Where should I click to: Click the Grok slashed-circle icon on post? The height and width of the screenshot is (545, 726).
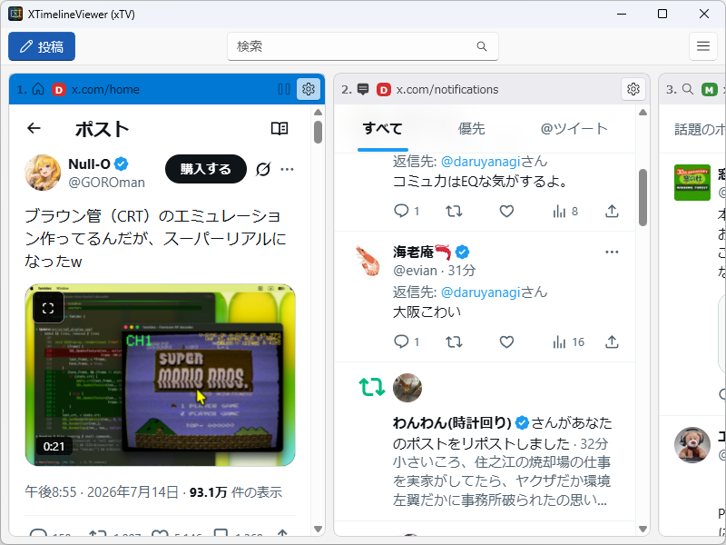(x=263, y=169)
